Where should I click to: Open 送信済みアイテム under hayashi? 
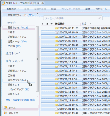[17, 37]
